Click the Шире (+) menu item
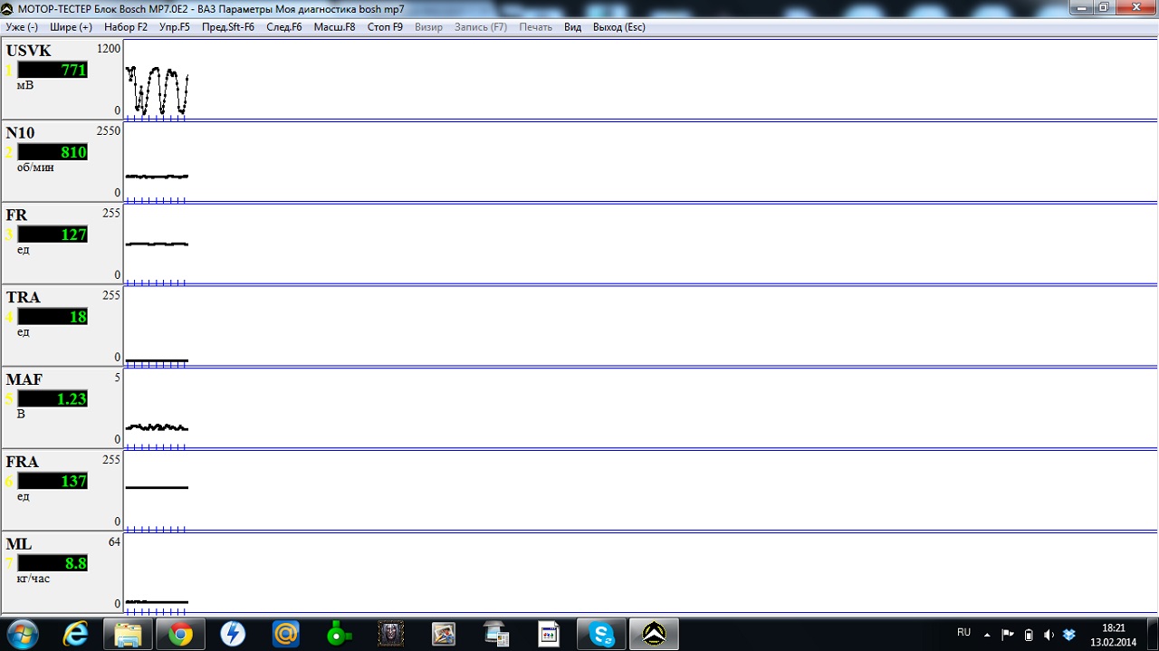1159x651 pixels. 72,27
